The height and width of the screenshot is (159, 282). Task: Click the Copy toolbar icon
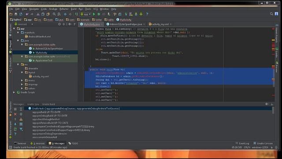pyautogui.click(x=43, y=14)
